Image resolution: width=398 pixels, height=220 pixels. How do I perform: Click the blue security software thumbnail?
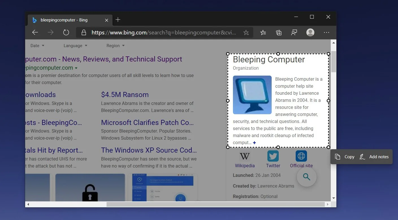163,188
